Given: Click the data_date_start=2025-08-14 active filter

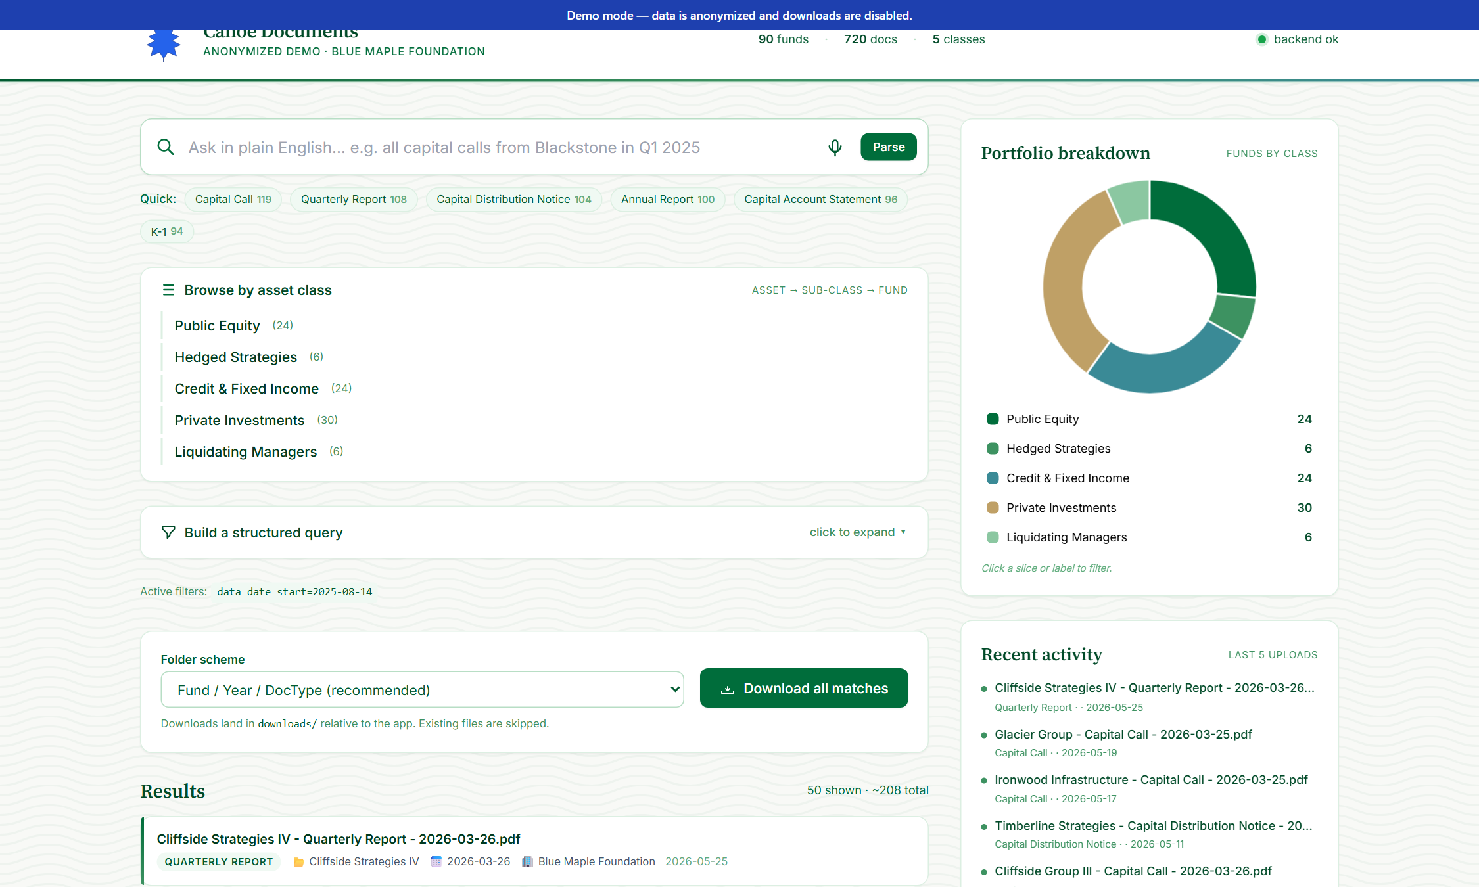Looking at the screenshot, I should tap(294, 592).
